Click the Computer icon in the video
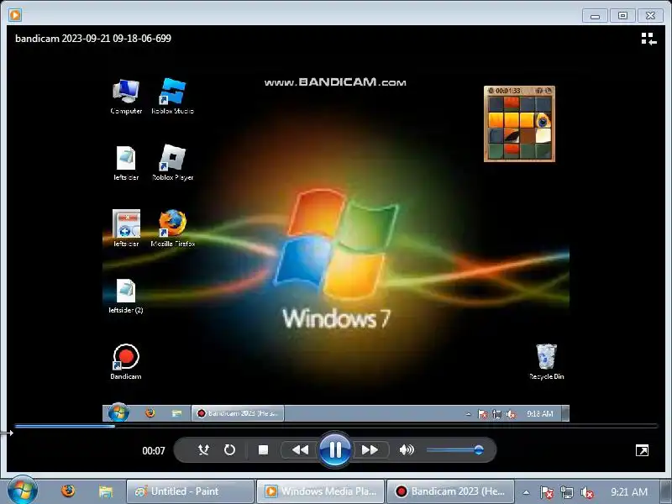672x504 pixels. pos(126,97)
